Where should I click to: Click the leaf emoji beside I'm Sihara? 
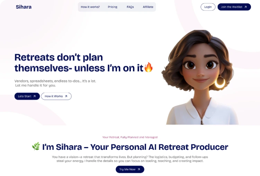coord(36,146)
